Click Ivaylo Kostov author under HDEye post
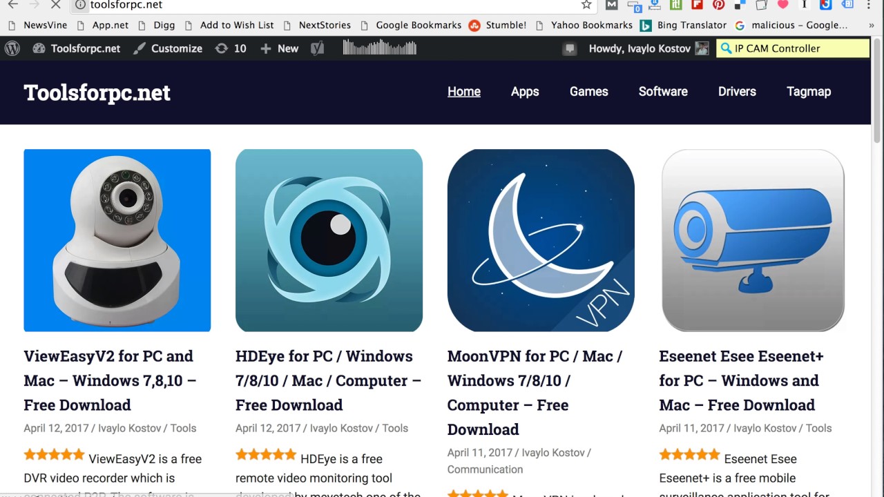This screenshot has height=497, width=884. (341, 428)
